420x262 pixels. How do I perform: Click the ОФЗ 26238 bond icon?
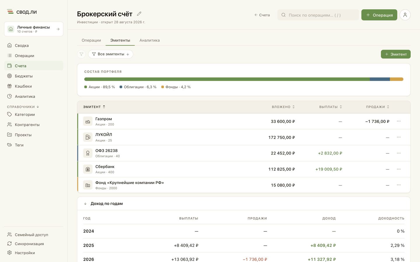click(x=88, y=153)
